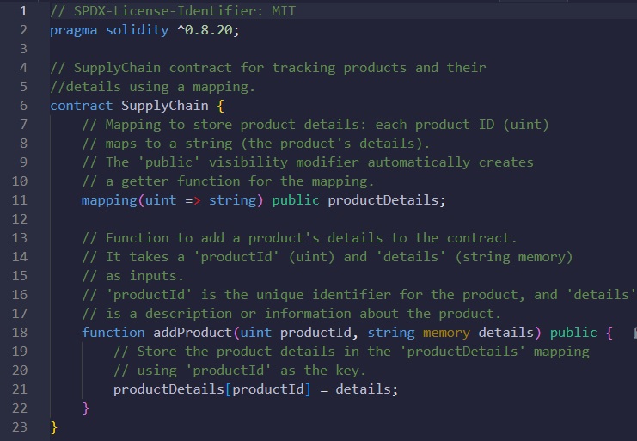The height and width of the screenshot is (441, 637).
Task: Click the 'pragma' keyword on line 2
Action: tap(73, 30)
